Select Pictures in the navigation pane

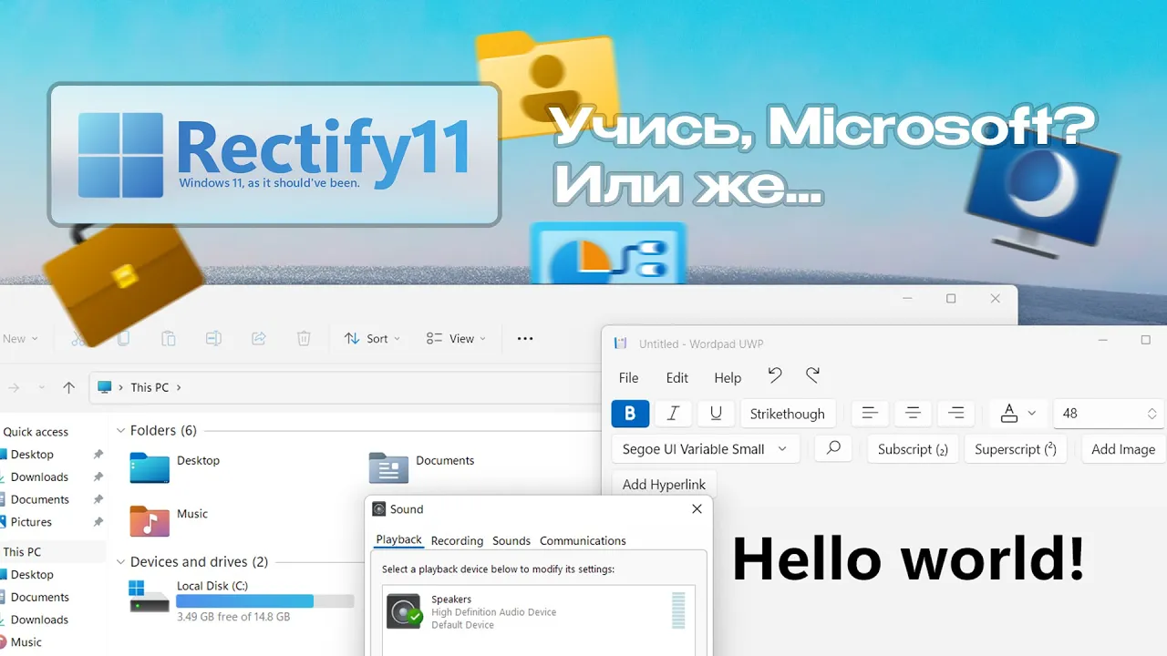[31, 522]
